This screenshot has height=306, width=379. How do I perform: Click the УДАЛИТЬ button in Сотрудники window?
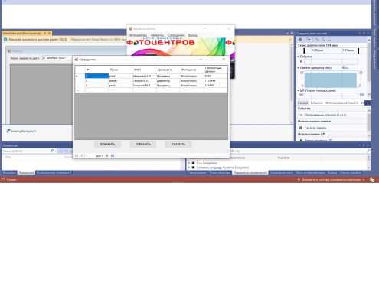[178, 144]
